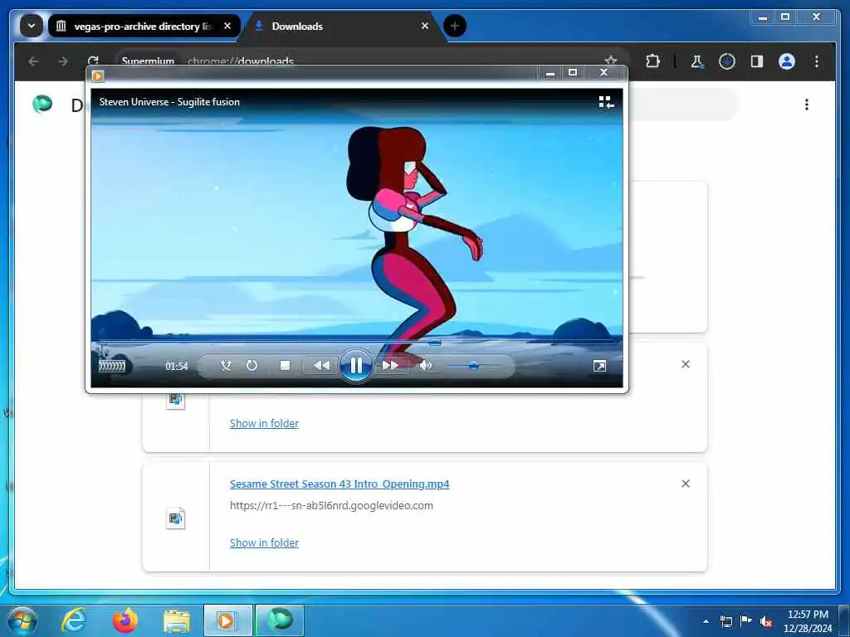
Task: Open the Downloads page more-actions menu
Action: (807, 105)
